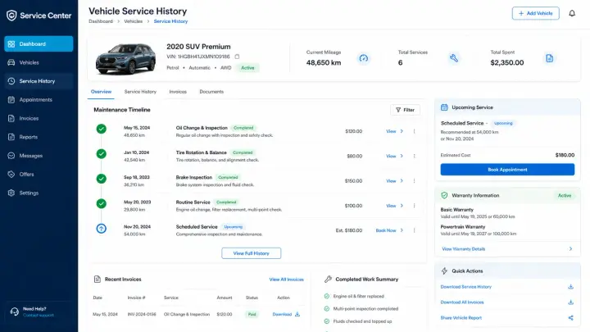Click download arrow icon for invoice INV-2024-0156
Image resolution: width=590 pixels, height=332 pixels.
click(297, 314)
